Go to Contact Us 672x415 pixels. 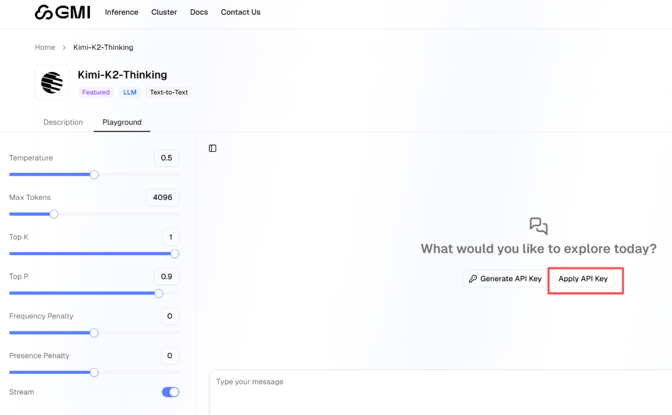[x=240, y=12]
